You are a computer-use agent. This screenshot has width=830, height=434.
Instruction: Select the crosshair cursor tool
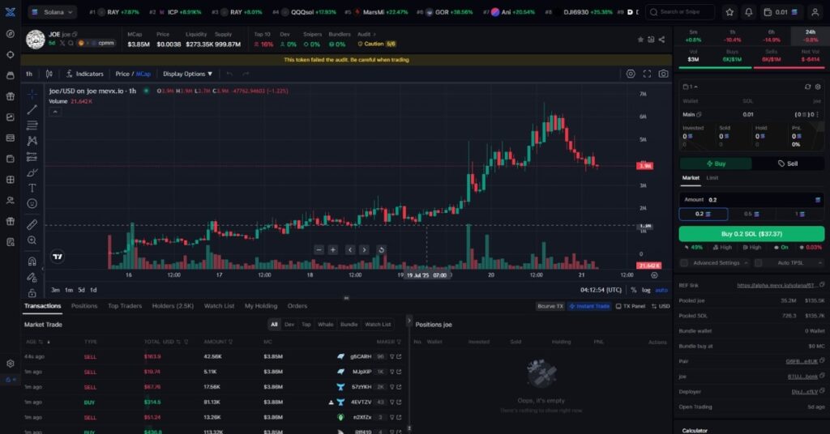[32, 94]
